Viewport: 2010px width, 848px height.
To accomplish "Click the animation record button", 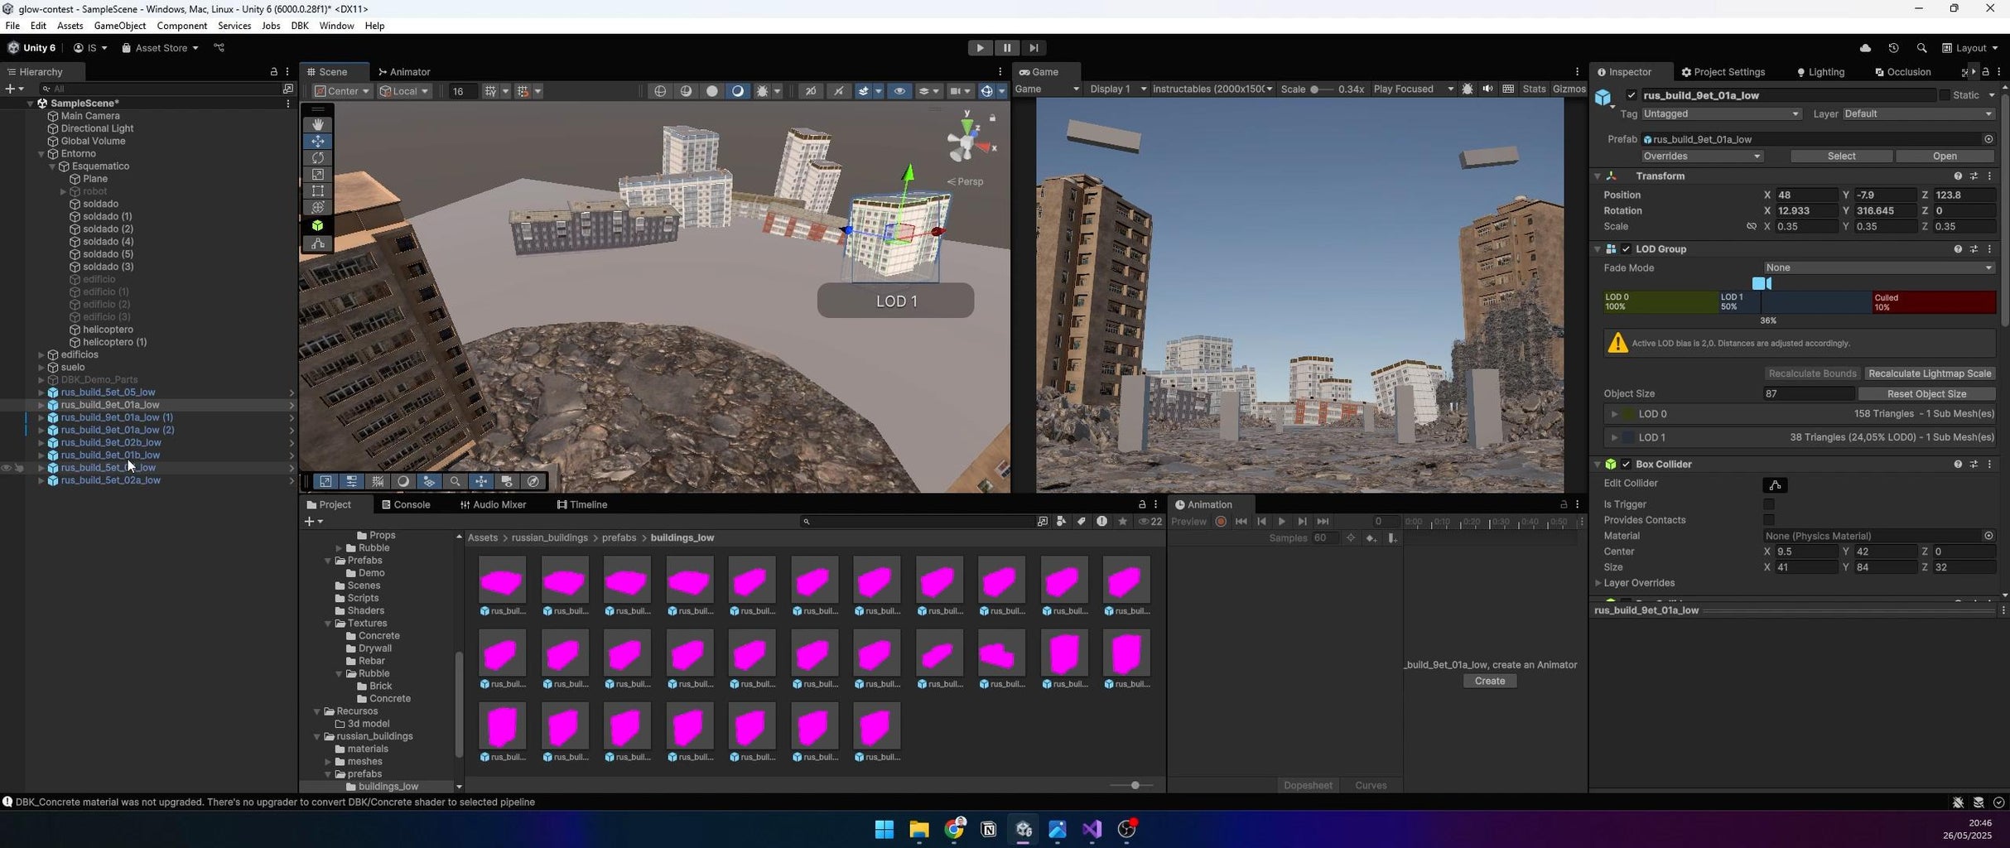I will point(1221,522).
